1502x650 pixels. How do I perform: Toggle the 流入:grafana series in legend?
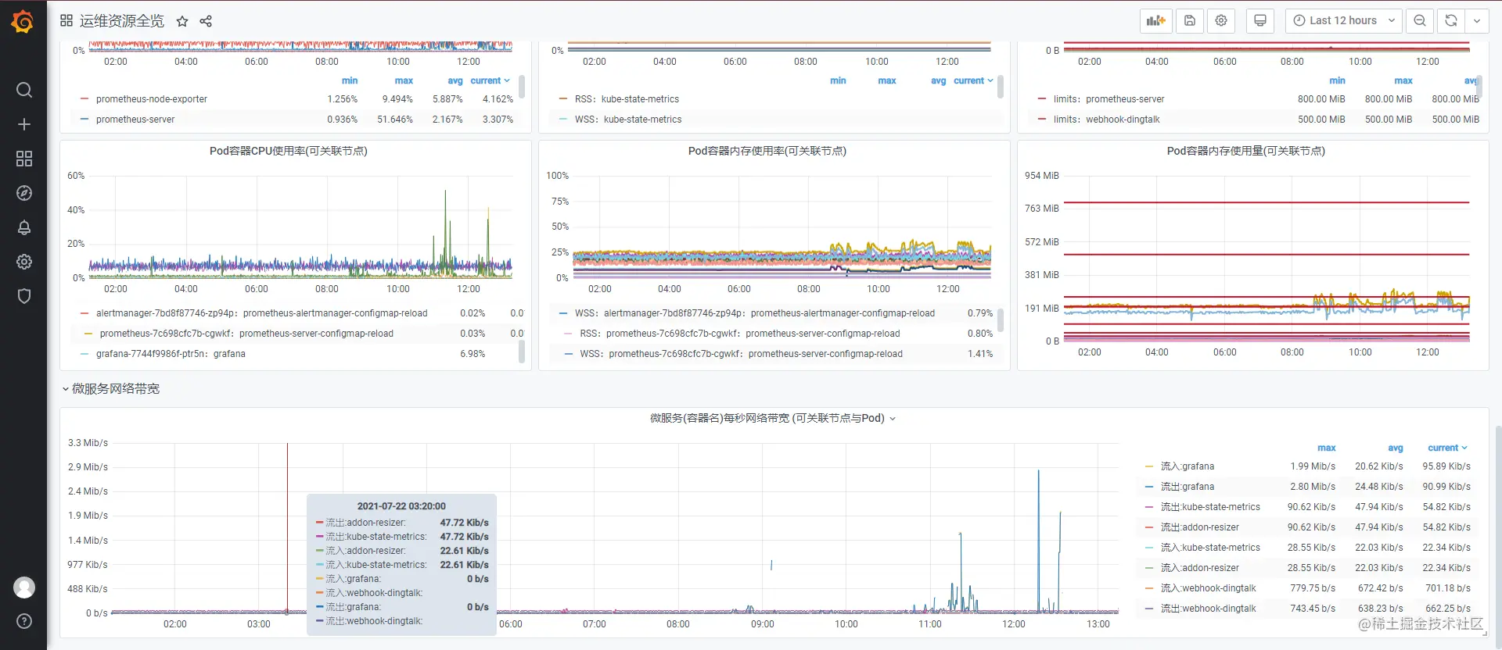point(1188,466)
